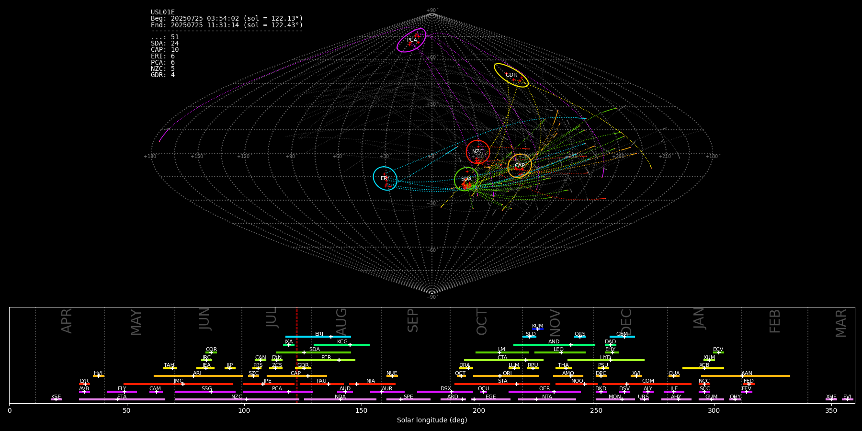The width and height of the screenshot is (862, 431).
Task: Click the orange ARI bar in timeline
Action: click(x=198, y=376)
